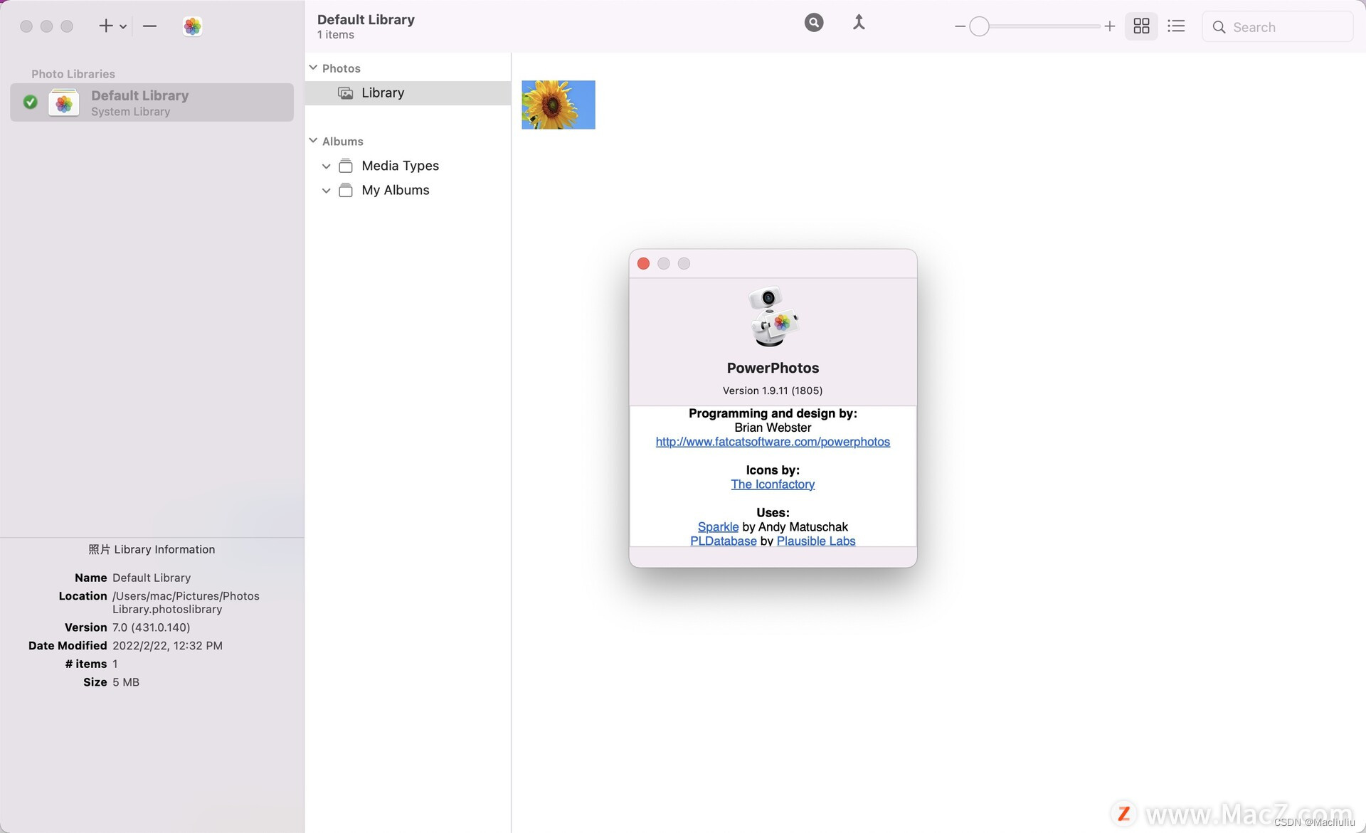The width and height of the screenshot is (1366, 833).
Task: Click the list view icon
Action: click(x=1176, y=26)
